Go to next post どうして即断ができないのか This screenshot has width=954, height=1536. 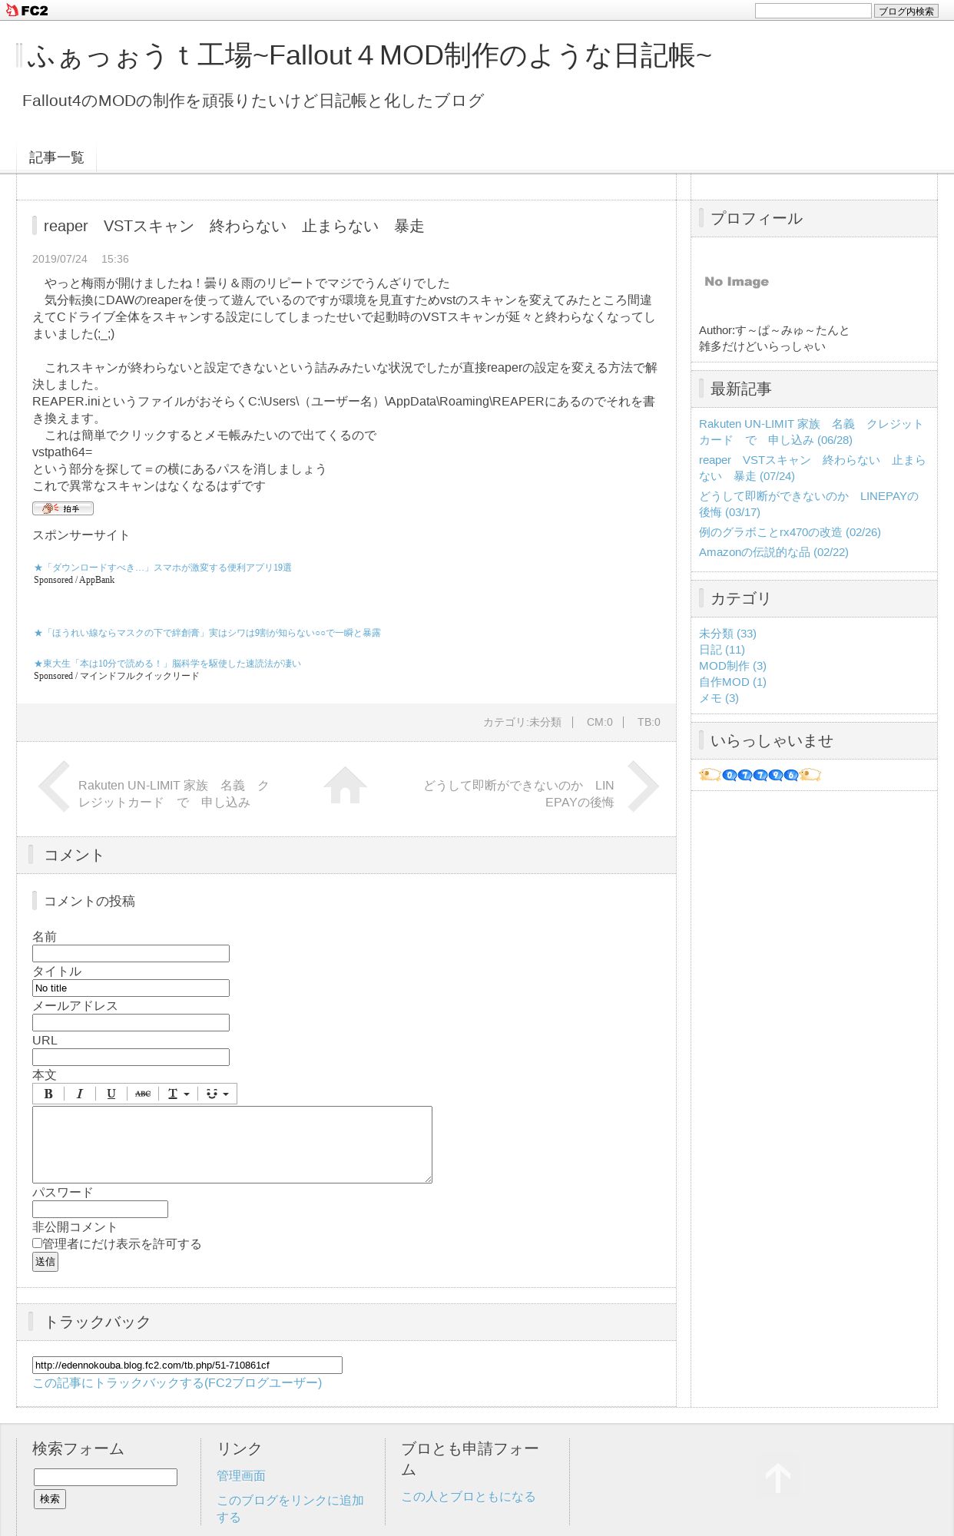[518, 793]
